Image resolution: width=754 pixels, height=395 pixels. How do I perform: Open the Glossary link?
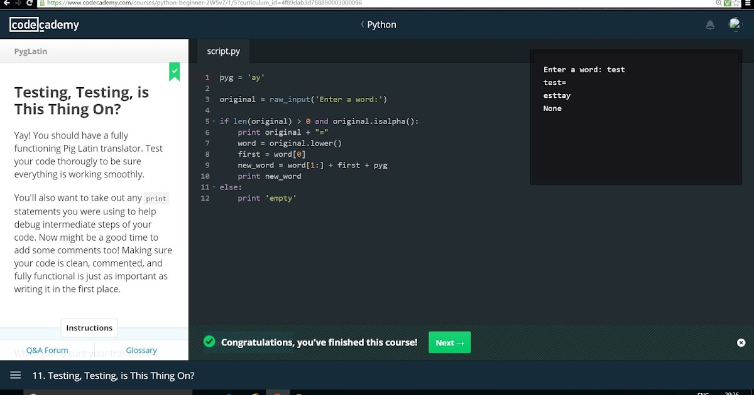(x=141, y=350)
